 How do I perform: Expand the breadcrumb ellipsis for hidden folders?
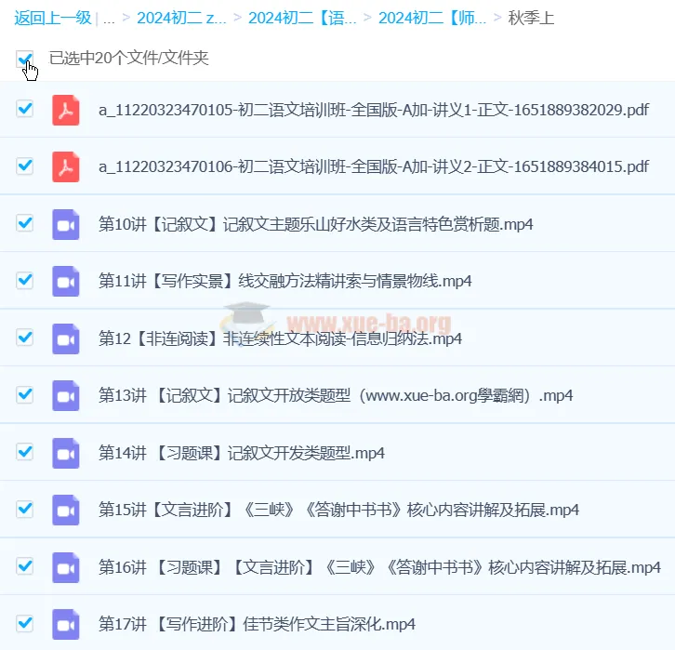(109, 18)
